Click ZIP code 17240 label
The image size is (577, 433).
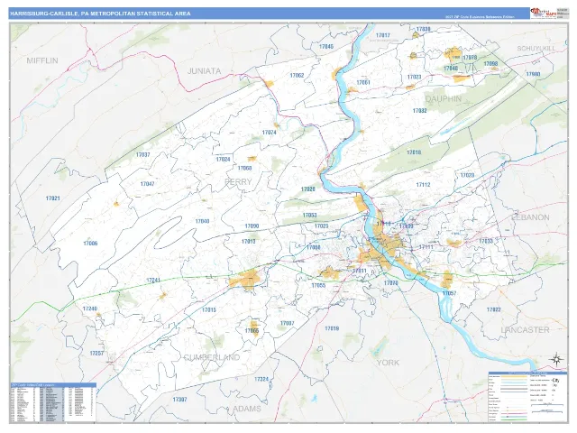click(90, 309)
